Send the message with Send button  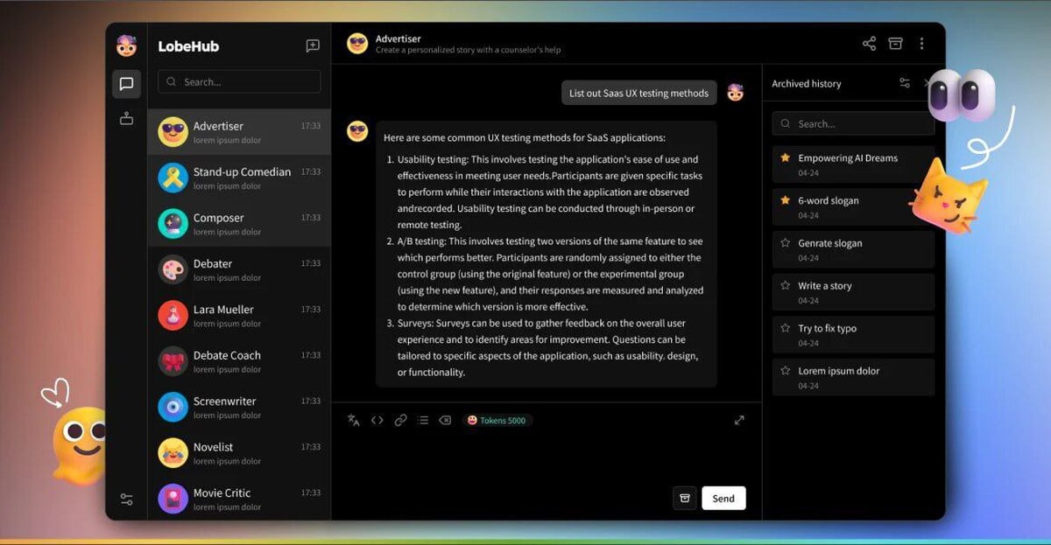[723, 498]
